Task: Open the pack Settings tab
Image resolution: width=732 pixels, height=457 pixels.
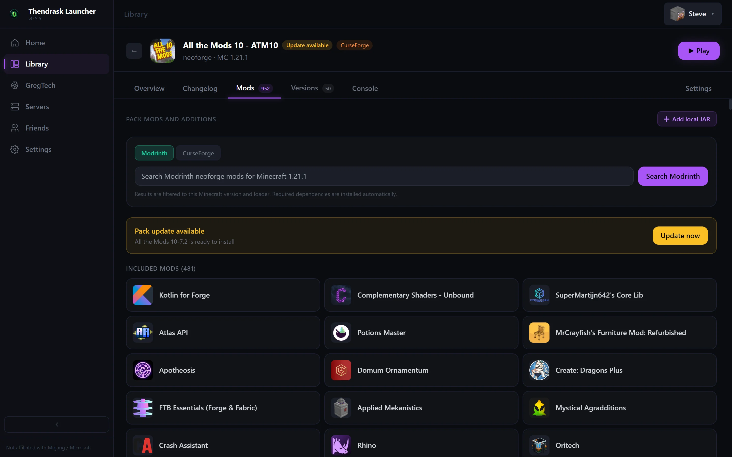Action: coord(698,88)
